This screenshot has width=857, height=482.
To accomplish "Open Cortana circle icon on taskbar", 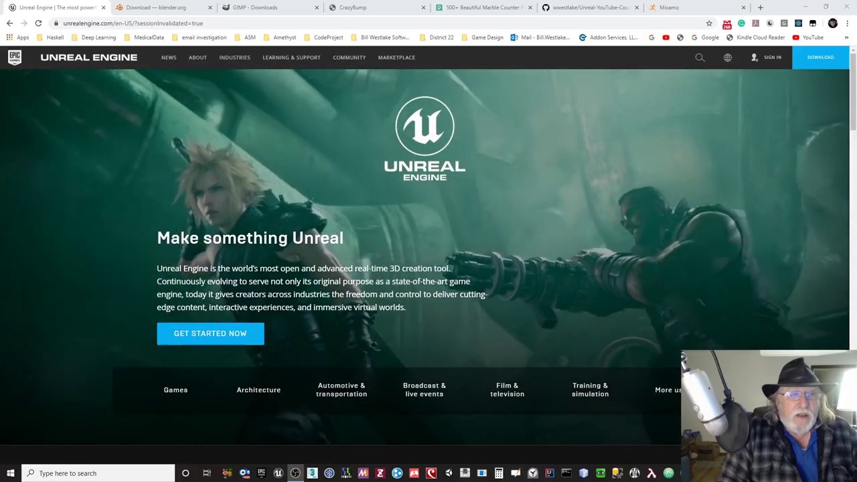I will (x=185, y=473).
